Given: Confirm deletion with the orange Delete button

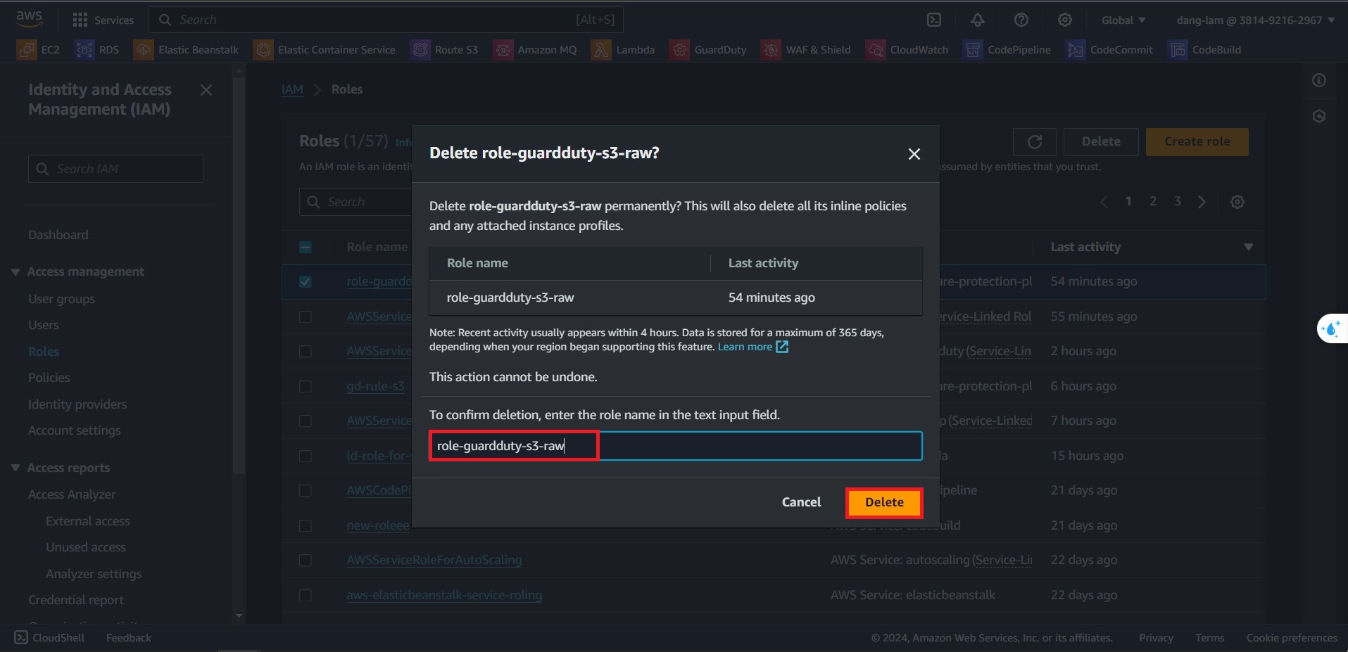Looking at the screenshot, I should 883,502.
